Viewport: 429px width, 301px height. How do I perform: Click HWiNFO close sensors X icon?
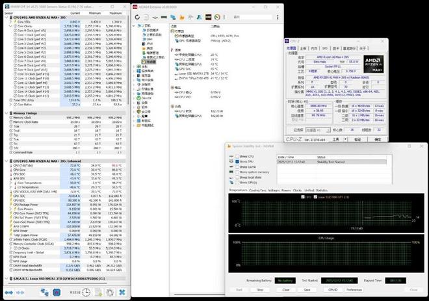point(122,292)
